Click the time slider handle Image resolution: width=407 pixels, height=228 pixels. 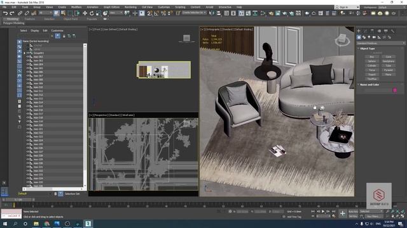point(18,200)
